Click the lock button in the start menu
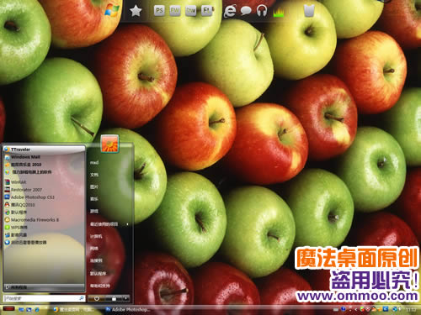 coord(114,298)
